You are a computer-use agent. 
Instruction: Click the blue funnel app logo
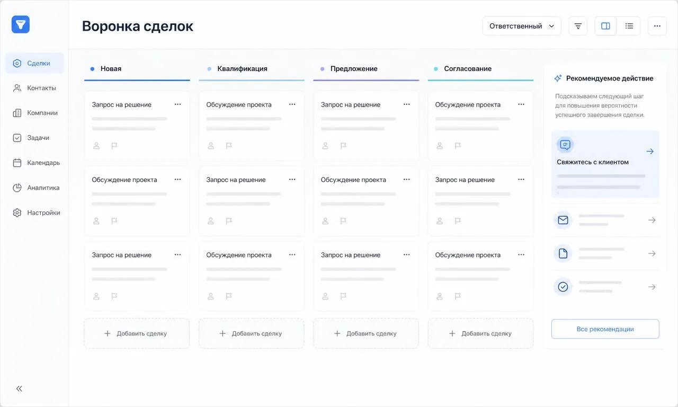pos(21,24)
